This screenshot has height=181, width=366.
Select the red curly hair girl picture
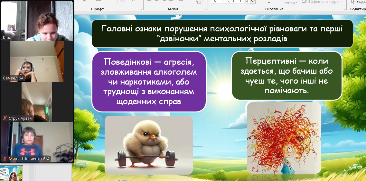coord(284,137)
